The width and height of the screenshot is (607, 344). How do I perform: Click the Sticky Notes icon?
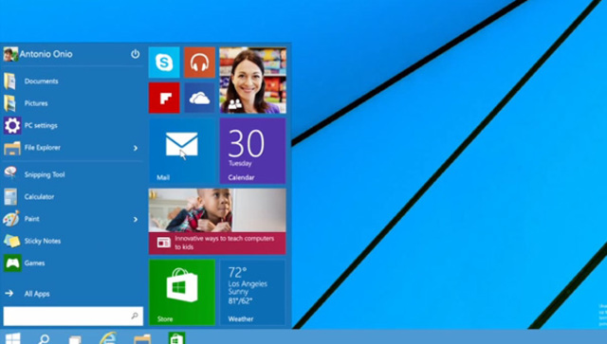click(x=11, y=241)
